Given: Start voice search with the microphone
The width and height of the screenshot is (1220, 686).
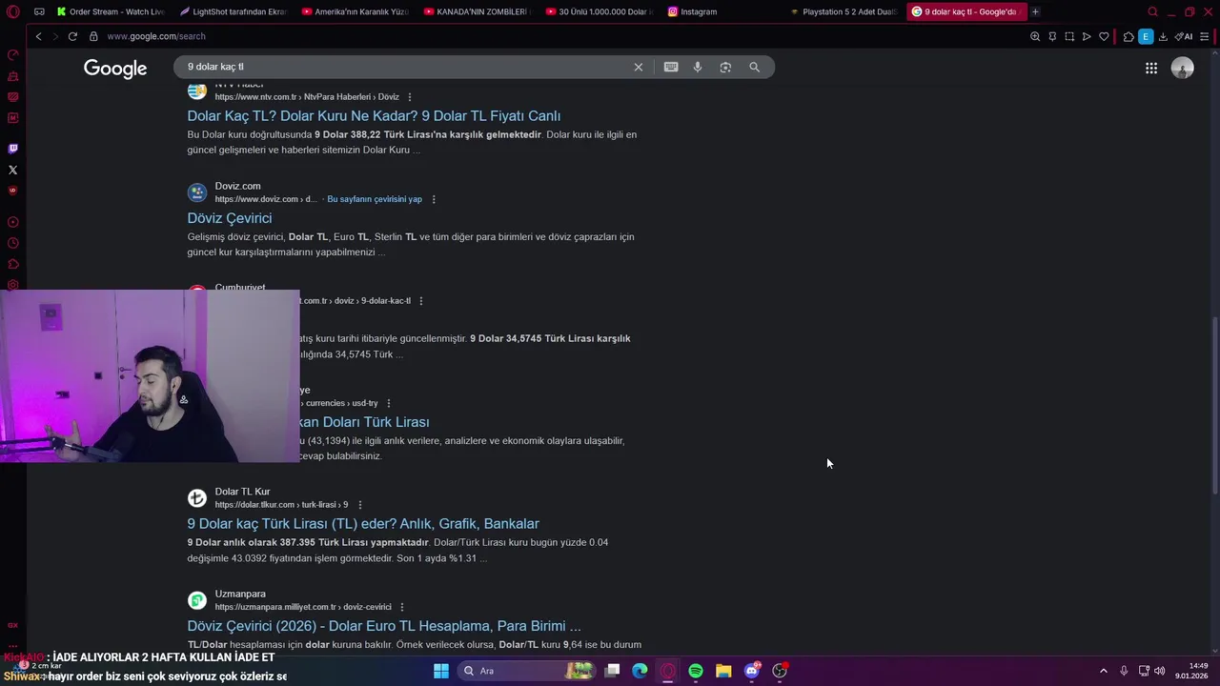Looking at the screenshot, I should pos(698,67).
